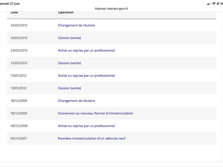Open Changement de titulaire dated 24/02/2012
This screenshot has height=167, width=223.
(76, 25)
